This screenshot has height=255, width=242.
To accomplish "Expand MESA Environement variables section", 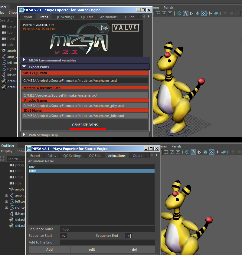I will [x=85, y=60].
